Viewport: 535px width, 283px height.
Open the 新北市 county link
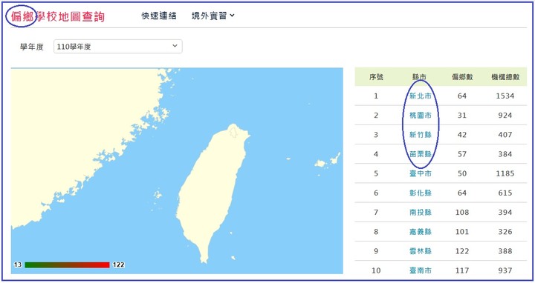[x=421, y=96]
